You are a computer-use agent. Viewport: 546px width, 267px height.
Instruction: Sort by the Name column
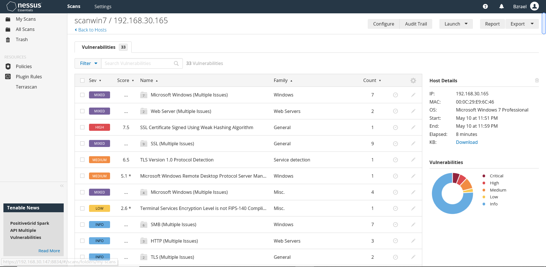click(x=149, y=81)
